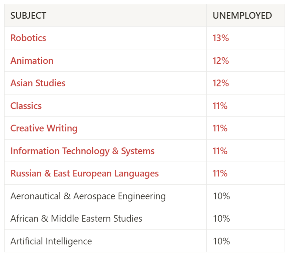289x257 pixels.
Task: Open the Animation subject link
Action: click(x=32, y=61)
